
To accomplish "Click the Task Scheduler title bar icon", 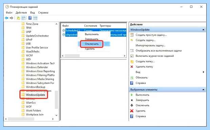I will [7, 7].
